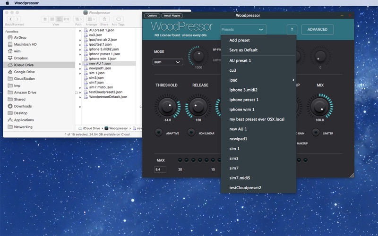Open the MODE dropdown set to sum

tap(168, 62)
